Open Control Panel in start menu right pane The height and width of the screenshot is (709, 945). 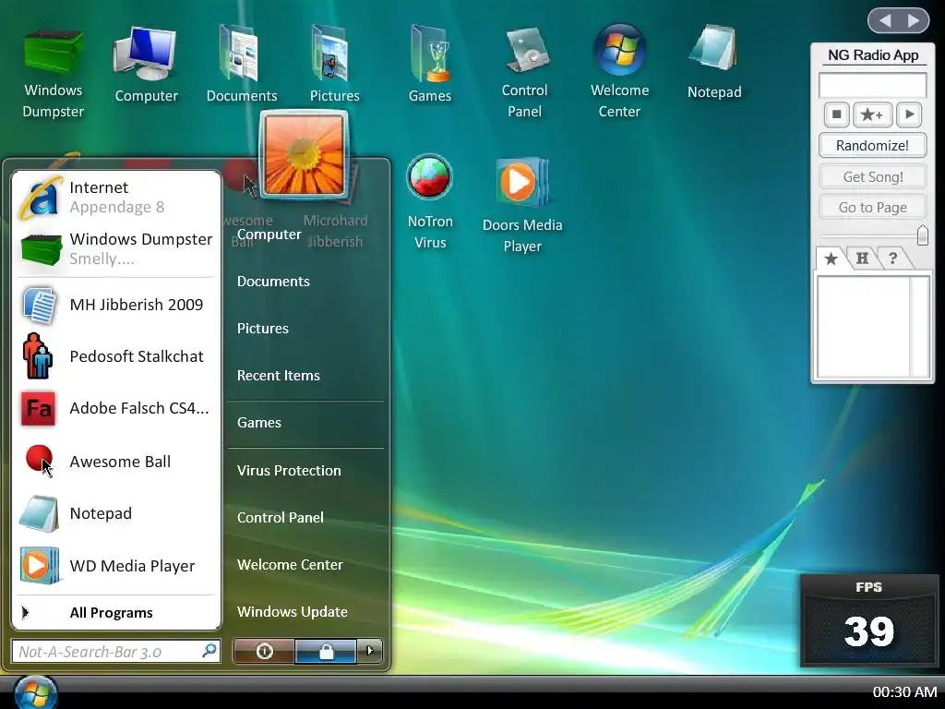[x=281, y=517]
